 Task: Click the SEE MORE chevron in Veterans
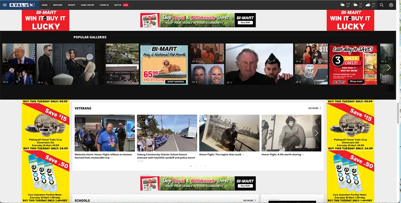pyautogui.click(x=320, y=108)
